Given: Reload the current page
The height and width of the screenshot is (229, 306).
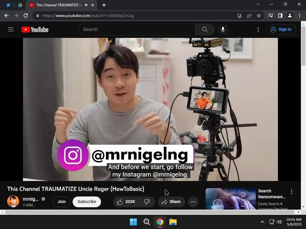Looking at the screenshot, I should 26,16.
